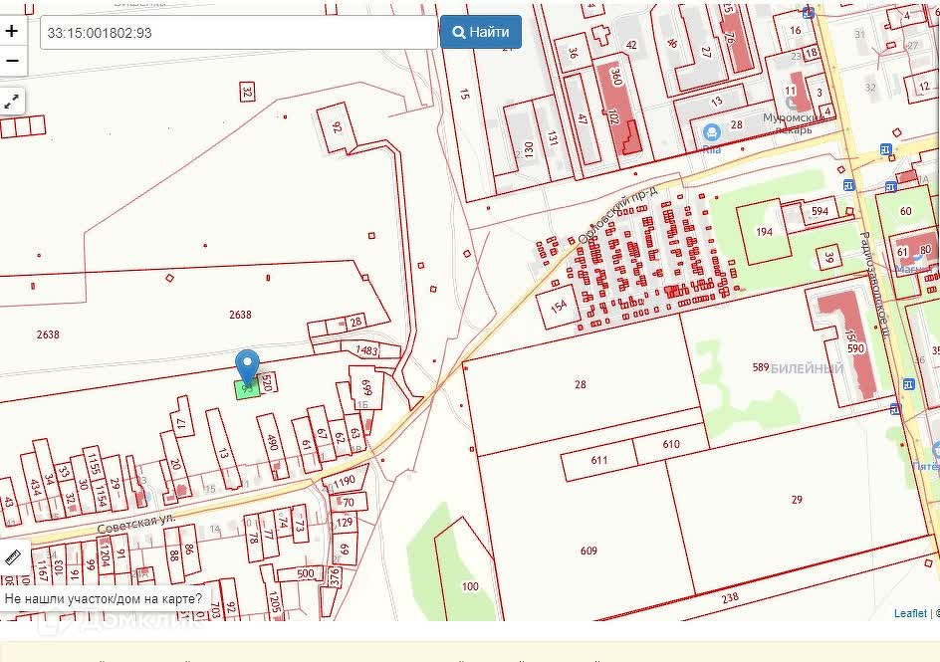Select parcel 589 on the map

pos(761,367)
